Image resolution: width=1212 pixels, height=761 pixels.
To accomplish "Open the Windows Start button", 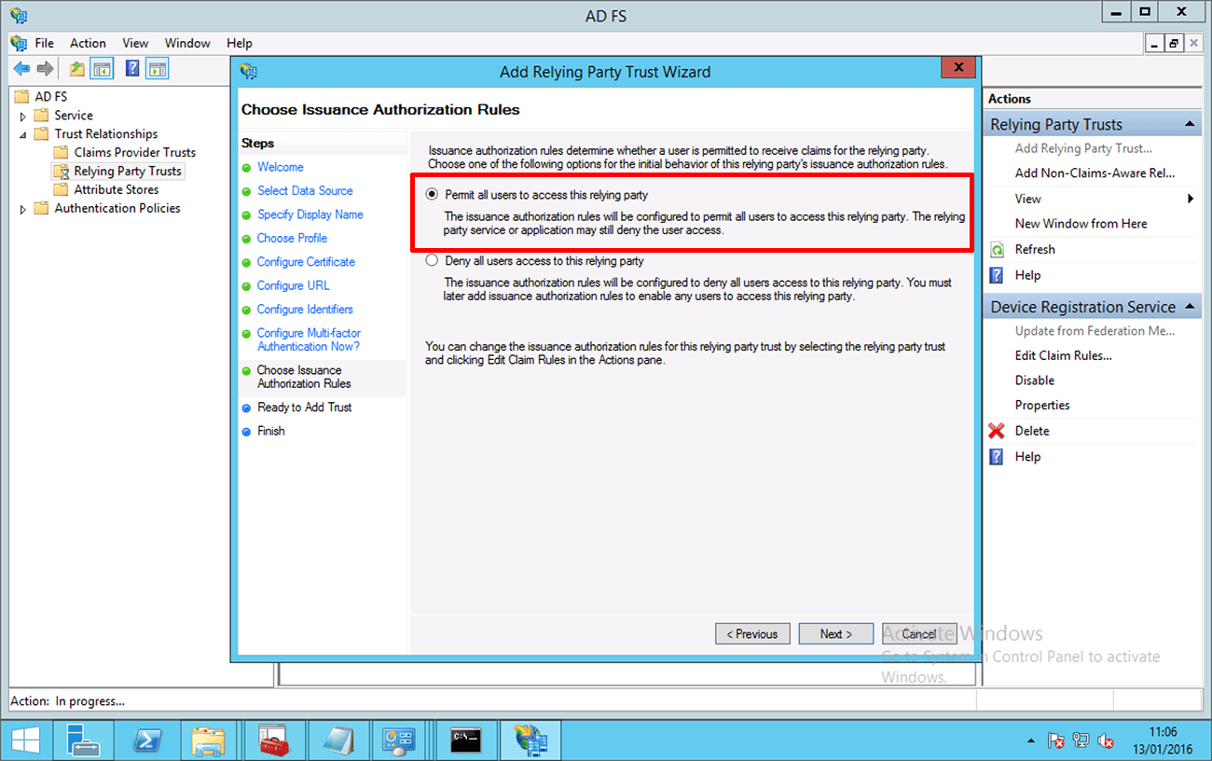I will click(x=25, y=740).
